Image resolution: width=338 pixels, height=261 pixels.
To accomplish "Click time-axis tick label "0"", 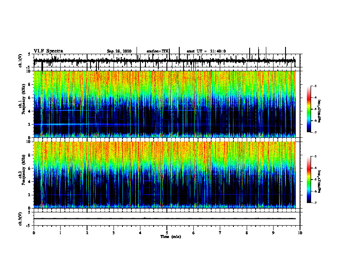I will (x=34, y=233).
